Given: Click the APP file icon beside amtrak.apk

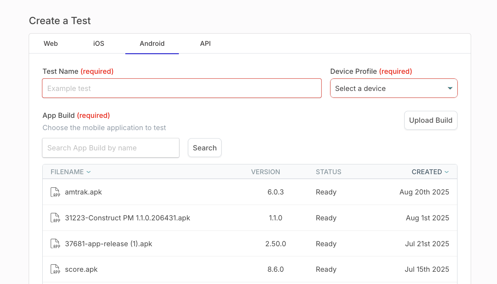Looking at the screenshot, I should pos(55,192).
